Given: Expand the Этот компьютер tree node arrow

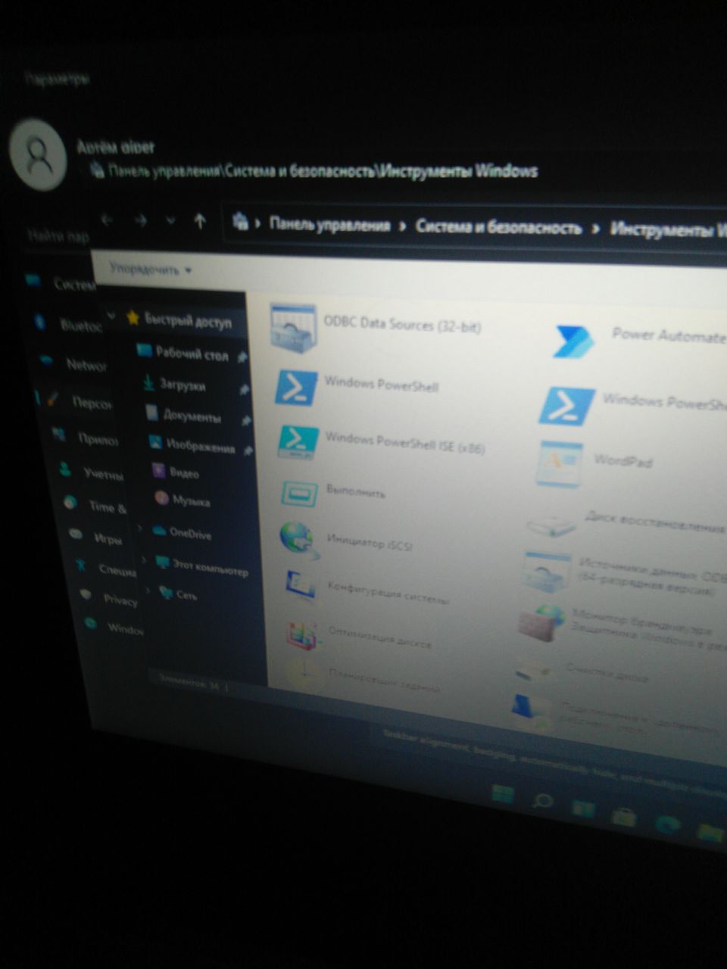Looking at the screenshot, I should click(x=144, y=559).
